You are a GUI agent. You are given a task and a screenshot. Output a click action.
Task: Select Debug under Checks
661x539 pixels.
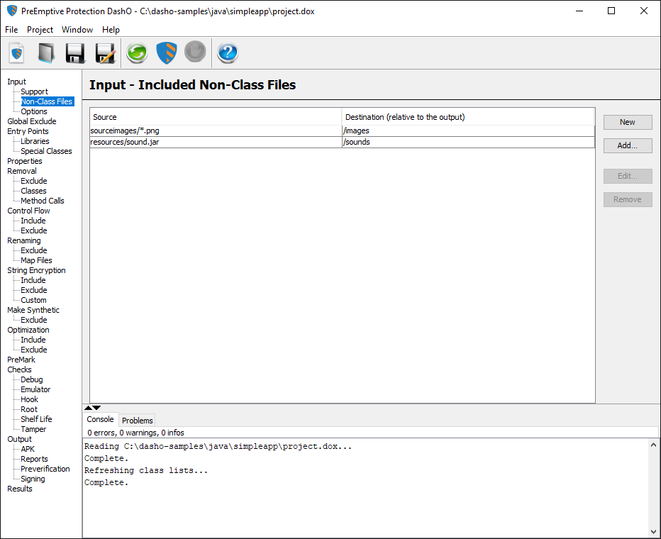(32, 379)
